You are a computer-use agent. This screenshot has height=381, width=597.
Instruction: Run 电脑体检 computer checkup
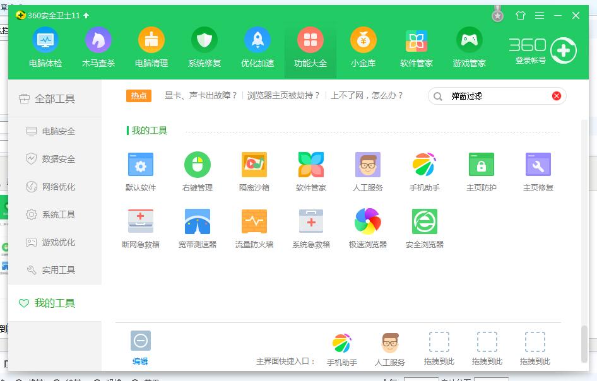pyautogui.click(x=45, y=47)
